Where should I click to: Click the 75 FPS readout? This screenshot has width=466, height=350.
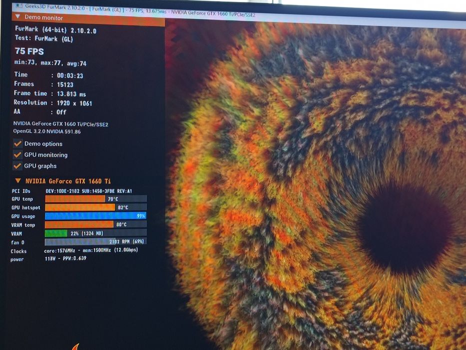pyautogui.click(x=29, y=51)
